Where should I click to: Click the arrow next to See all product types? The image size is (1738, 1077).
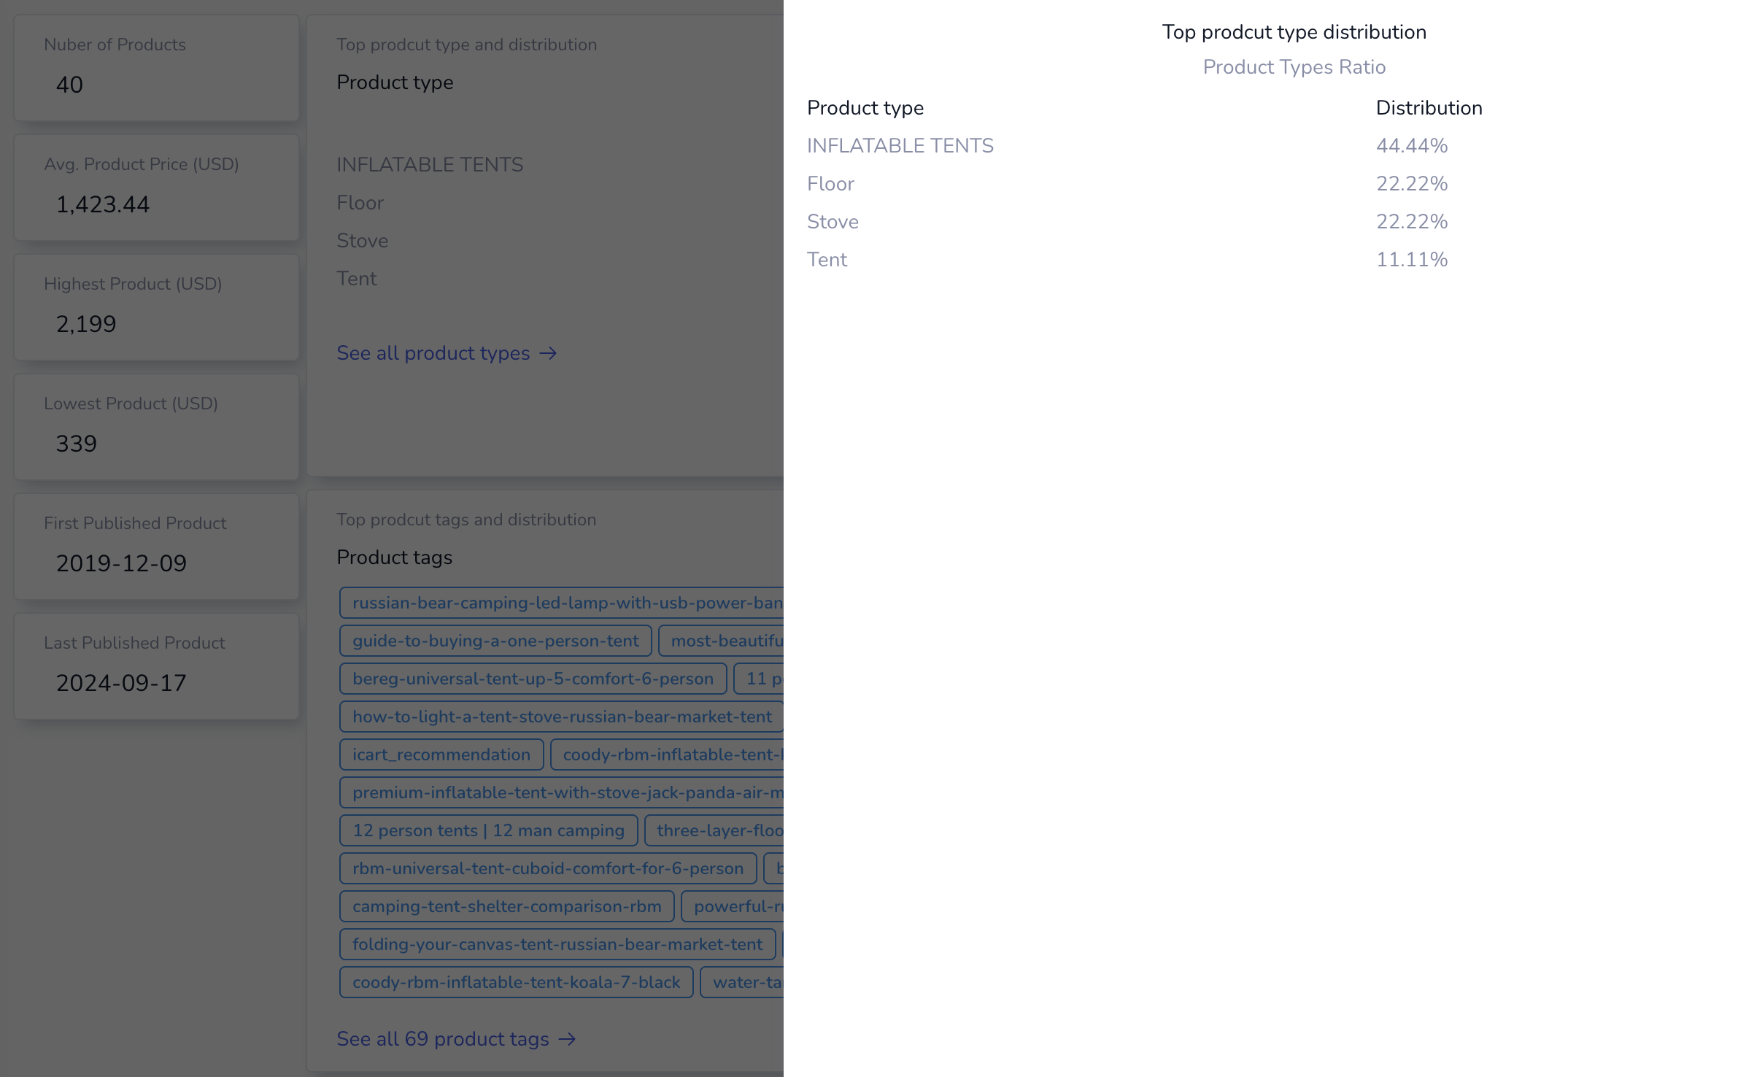pyautogui.click(x=548, y=354)
